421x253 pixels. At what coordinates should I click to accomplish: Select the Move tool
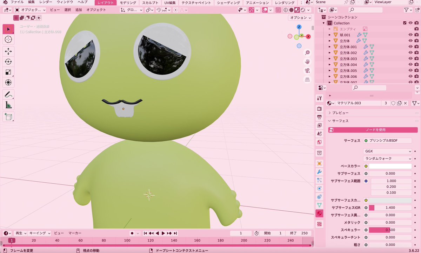[x=8, y=51]
